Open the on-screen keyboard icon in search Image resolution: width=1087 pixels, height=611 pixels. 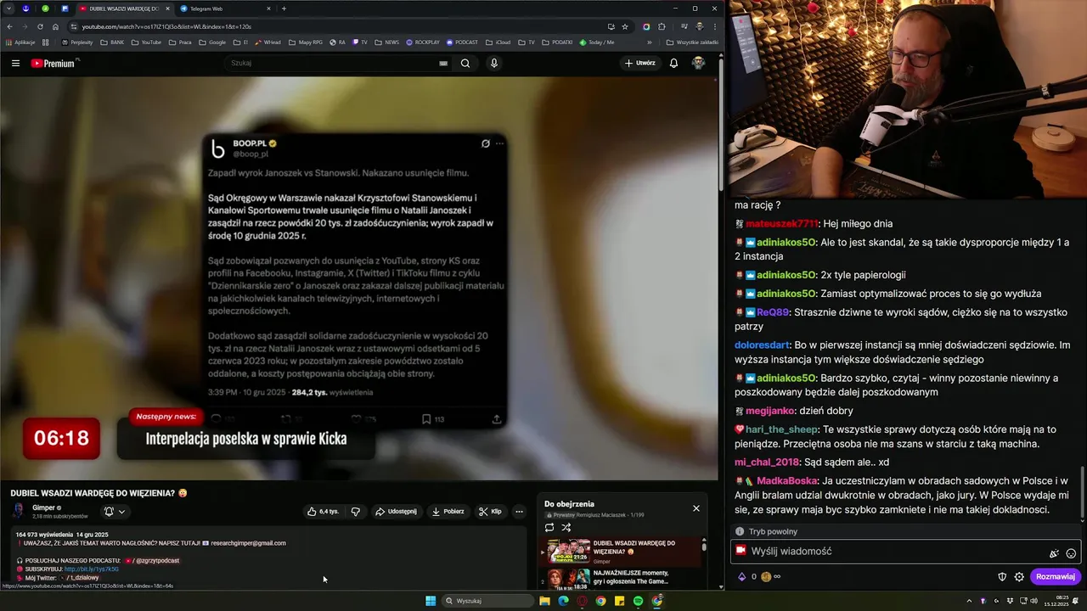(443, 63)
